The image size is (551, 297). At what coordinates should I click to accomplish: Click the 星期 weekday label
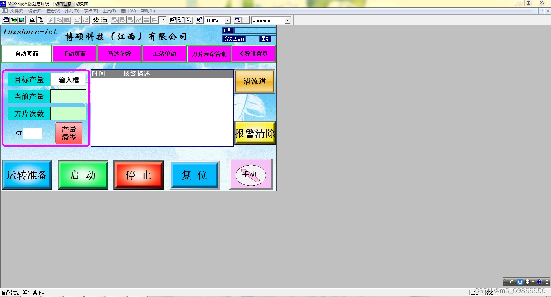265,39
